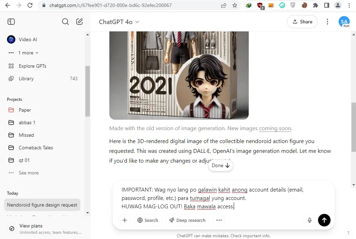
Task: Click the Library count '743'
Action: coord(73,79)
